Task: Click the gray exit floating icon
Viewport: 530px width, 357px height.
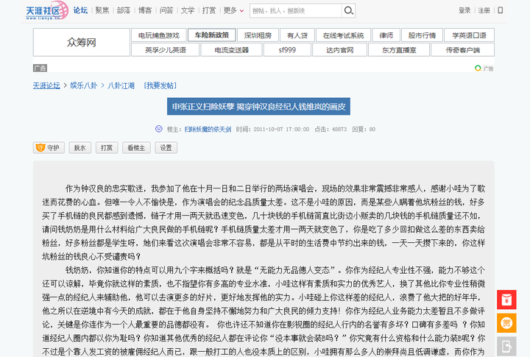Action: coord(506,347)
